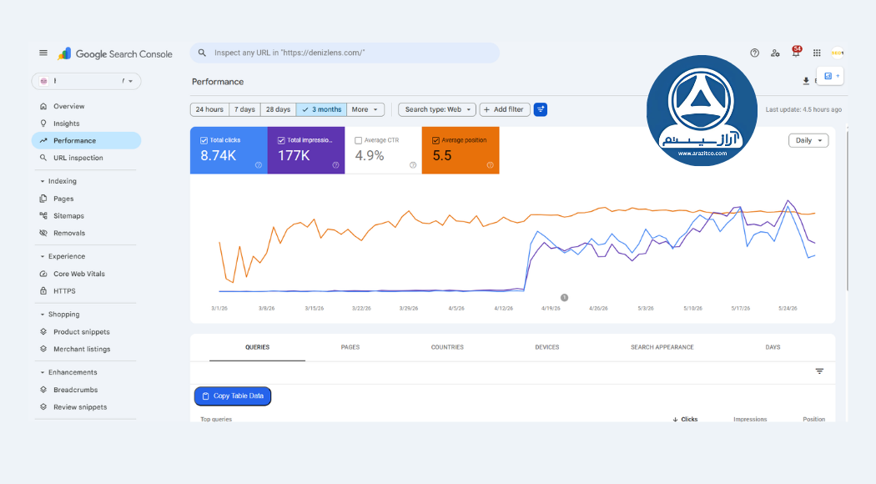Enable the Average CTR checkbox
This screenshot has width=876, height=484.
point(359,140)
